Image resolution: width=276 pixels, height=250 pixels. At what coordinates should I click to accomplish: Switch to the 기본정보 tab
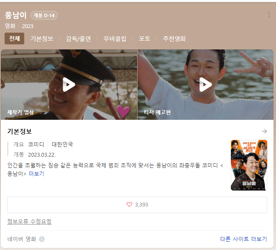[x=42, y=39]
